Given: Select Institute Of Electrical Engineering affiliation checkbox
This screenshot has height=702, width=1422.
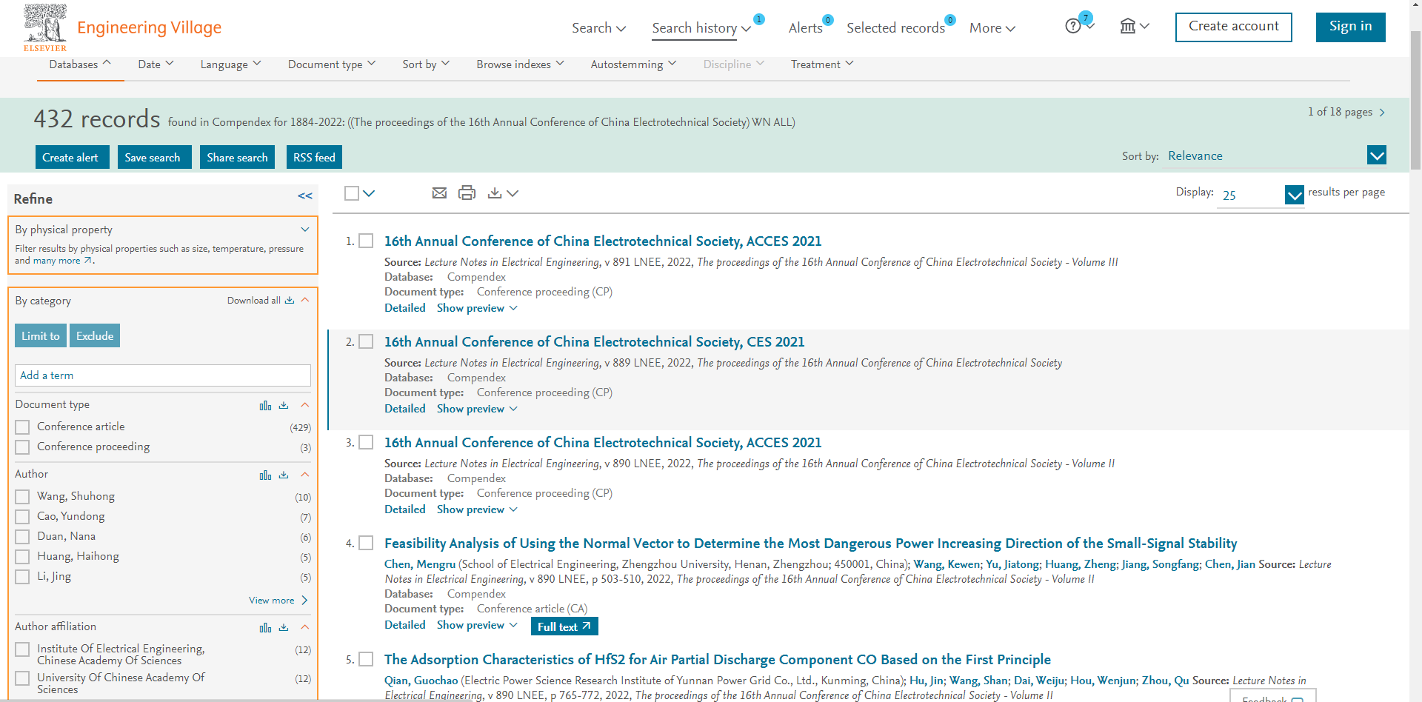Looking at the screenshot, I should pos(22,649).
